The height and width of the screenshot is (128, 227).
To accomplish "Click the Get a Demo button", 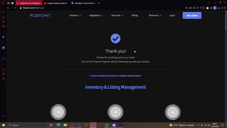I will click(x=192, y=15).
